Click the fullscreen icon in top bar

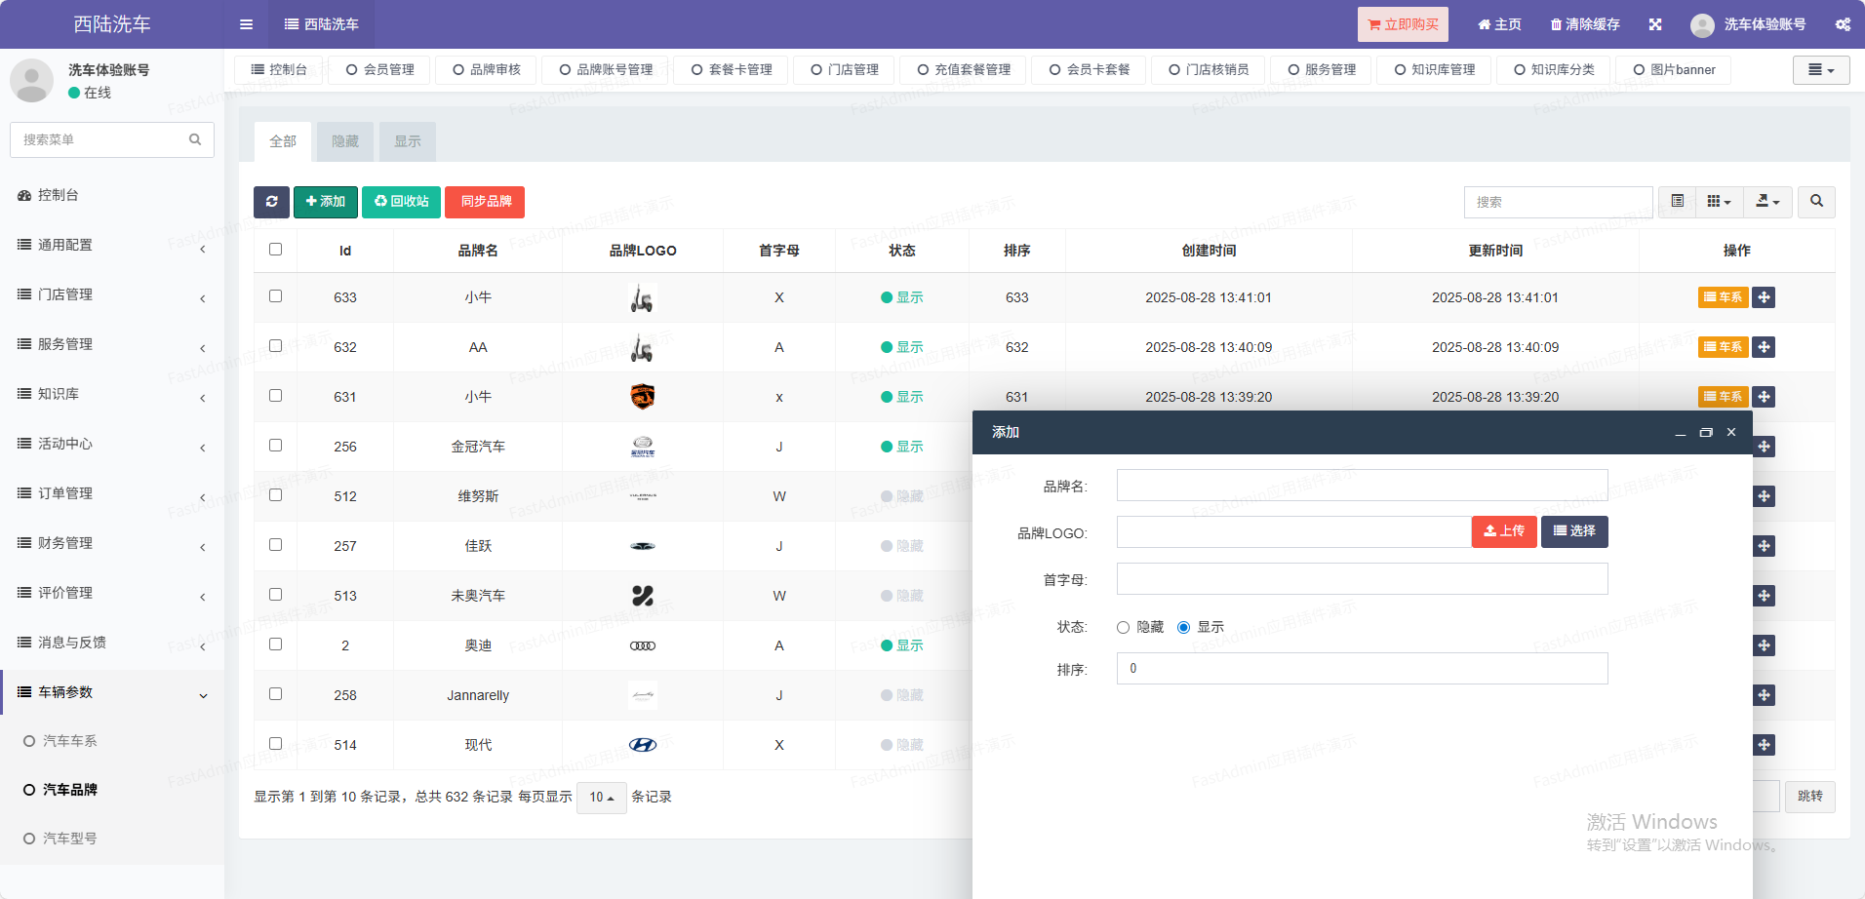coord(1655,24)
